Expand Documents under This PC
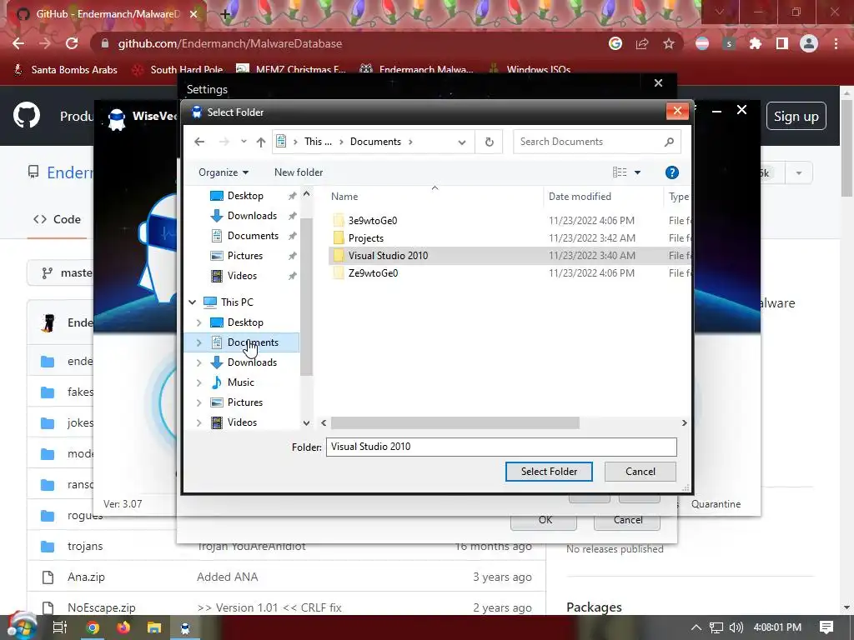Screen dimensions: 854x640 point(198,342)
